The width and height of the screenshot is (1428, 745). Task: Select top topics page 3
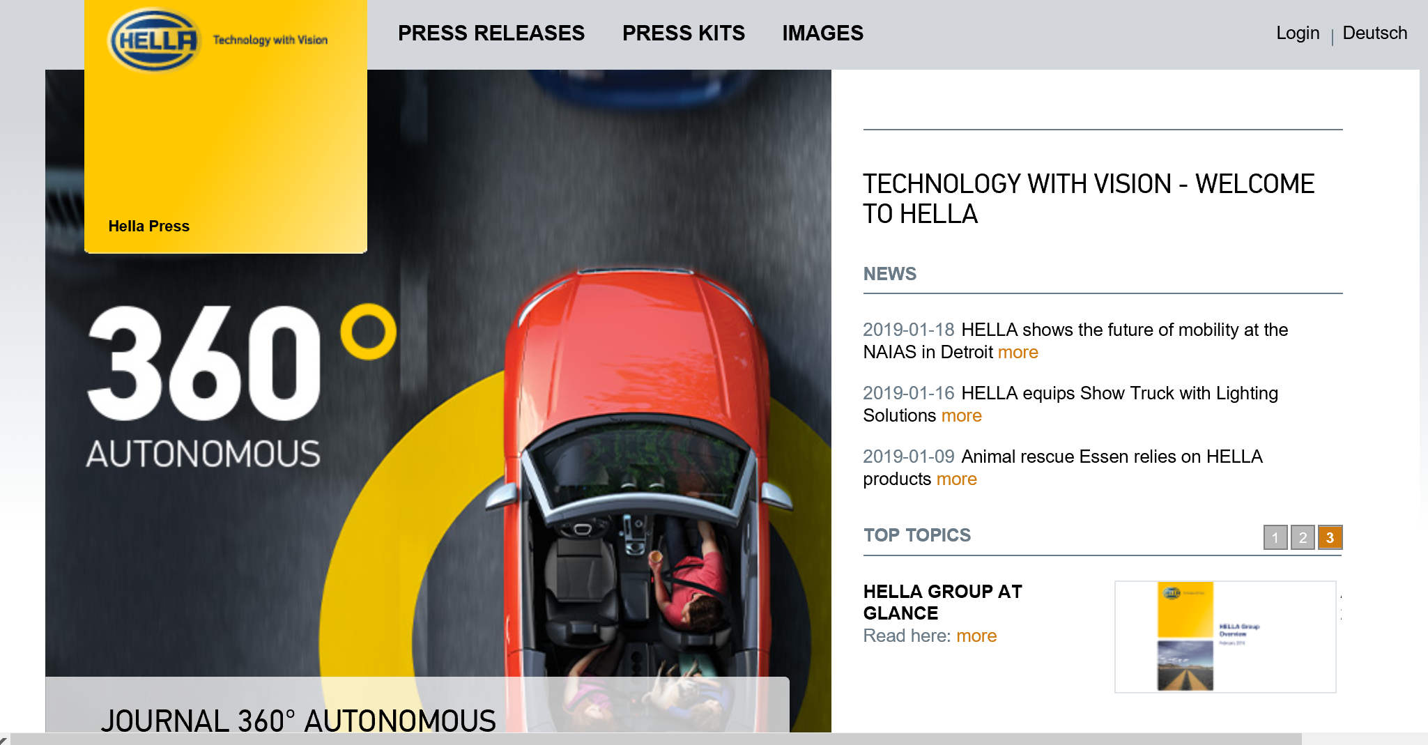pos(1330,537)
